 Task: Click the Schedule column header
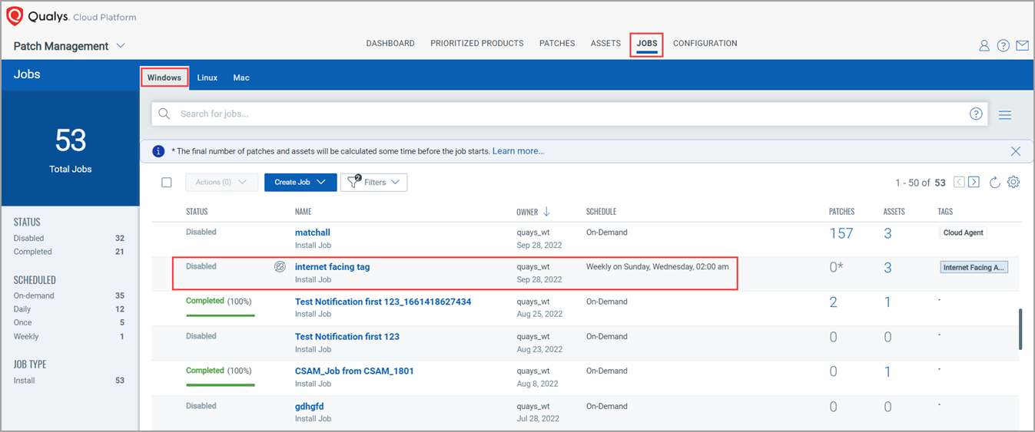tap(601, 212)
